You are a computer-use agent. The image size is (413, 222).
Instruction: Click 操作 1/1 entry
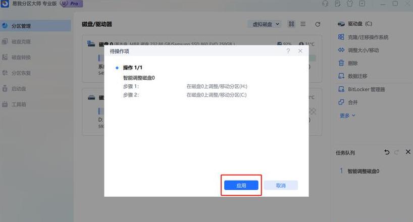point(132,68)
